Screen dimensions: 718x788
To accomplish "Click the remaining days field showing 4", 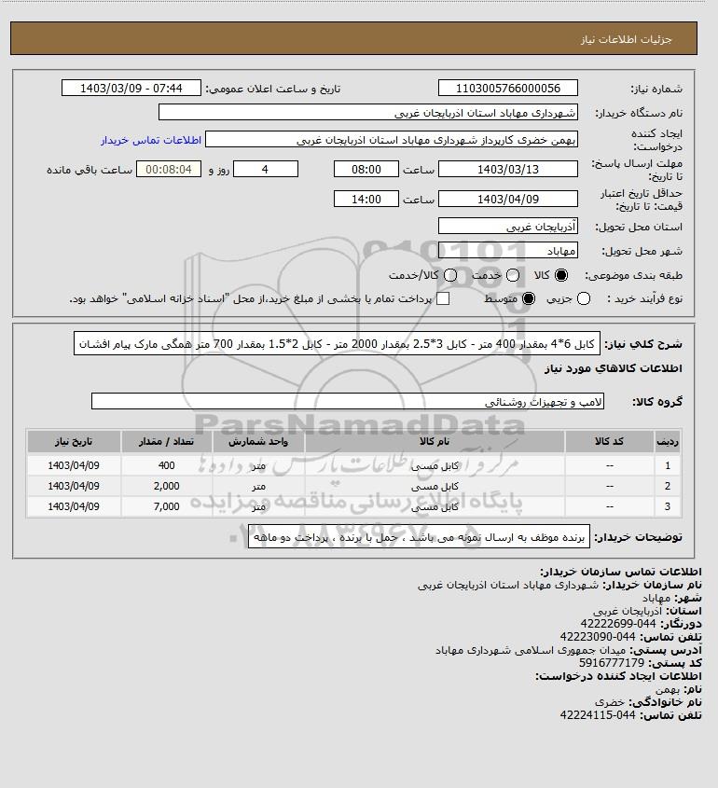I will pyautogui.click(x=266, y=170).
